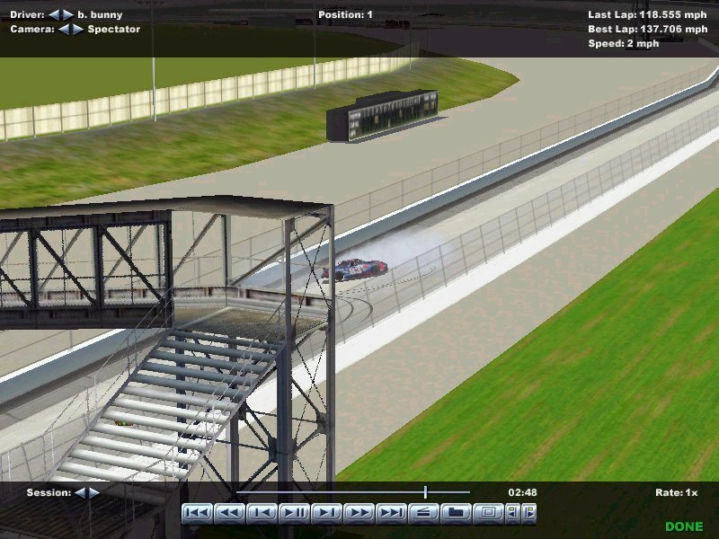Click the DONE button
Image resolution: width=719 pixels, height=539 pixels.
click(x=684, y=526)
